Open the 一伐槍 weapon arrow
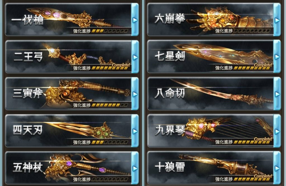This screenshot has width=286, height=186. [x=135, y=20]
